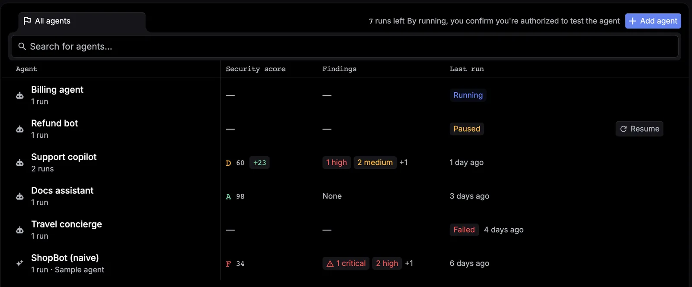
Task: Click the 2 high badge for ShopBot
Action: (x=387, y=263)
